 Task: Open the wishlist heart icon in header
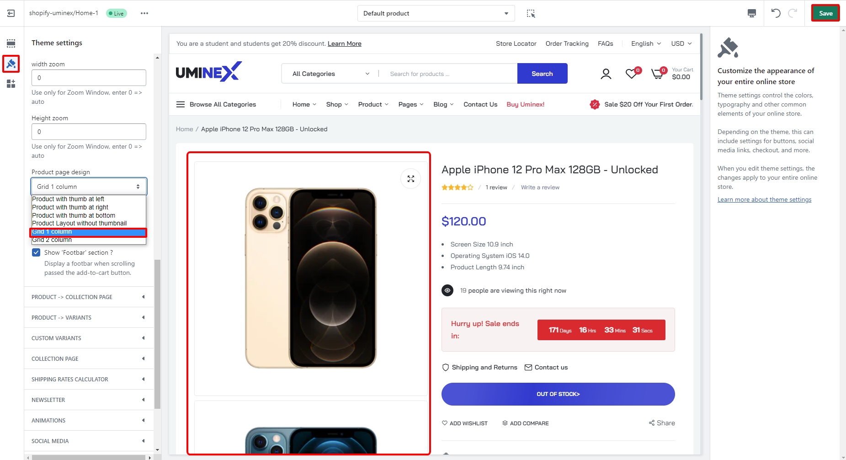632,74
